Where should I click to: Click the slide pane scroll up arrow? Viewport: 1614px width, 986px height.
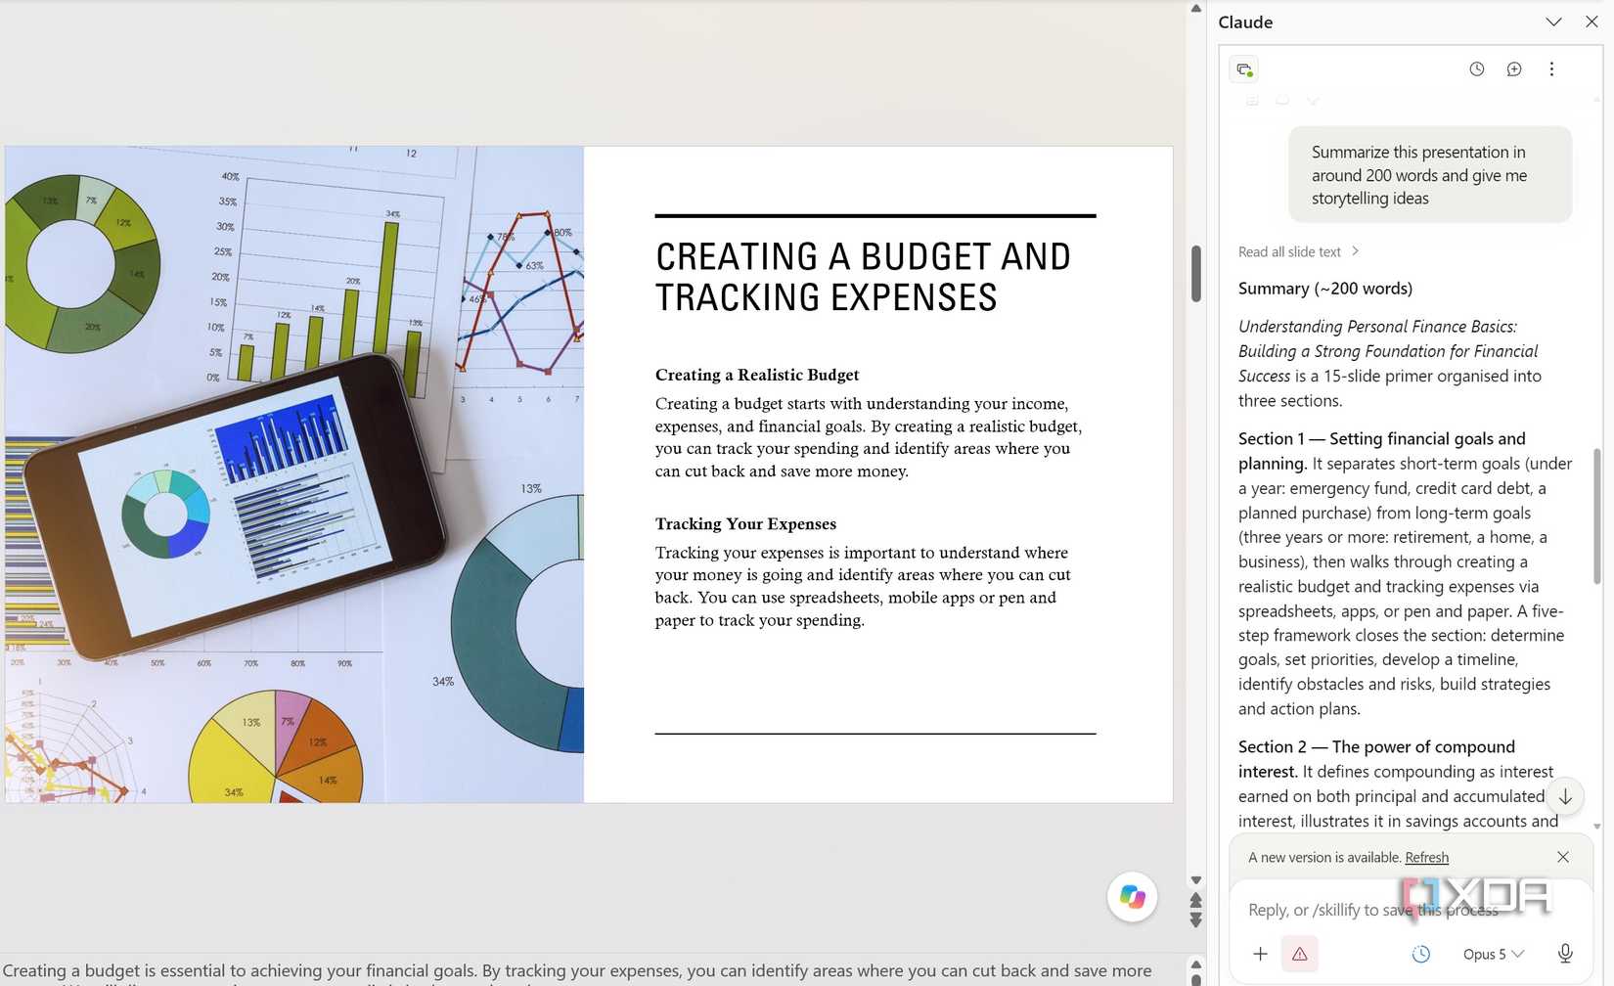(x=1195, y=8)
